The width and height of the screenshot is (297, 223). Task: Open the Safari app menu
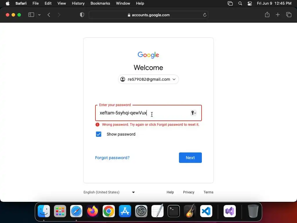click(x=21, y=3)
